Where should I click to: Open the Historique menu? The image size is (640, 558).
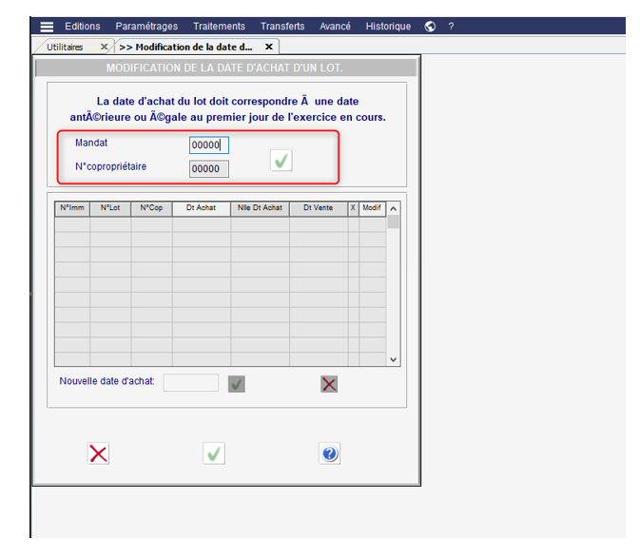coord(388,27)
